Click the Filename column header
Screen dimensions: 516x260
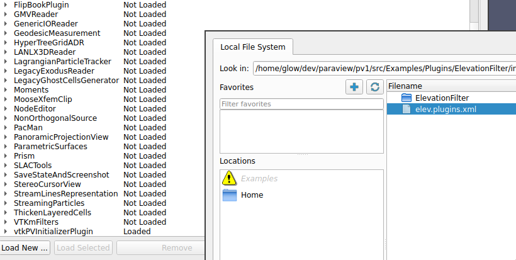452,86
